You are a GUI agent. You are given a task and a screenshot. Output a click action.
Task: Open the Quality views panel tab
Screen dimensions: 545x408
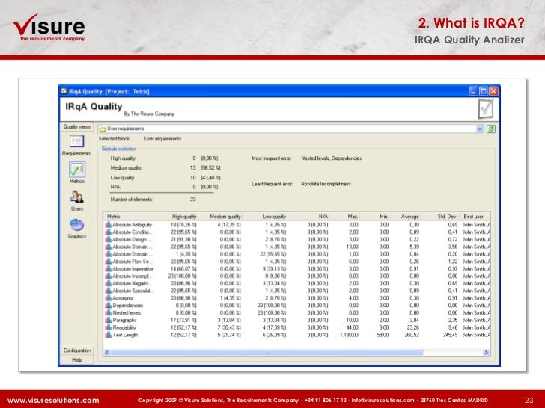(77, 126)
